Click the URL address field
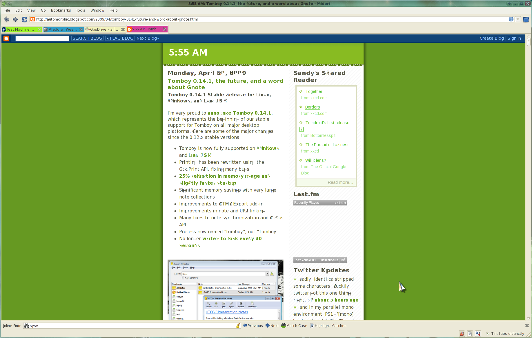Screen dimensions: 532x338 [x=271, y=19]
